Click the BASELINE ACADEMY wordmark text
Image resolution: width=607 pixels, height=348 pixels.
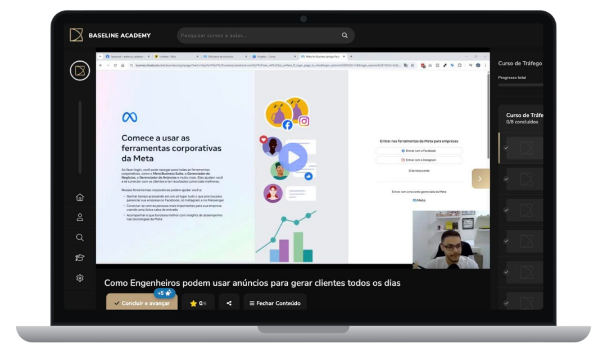[x=120, y=35]
